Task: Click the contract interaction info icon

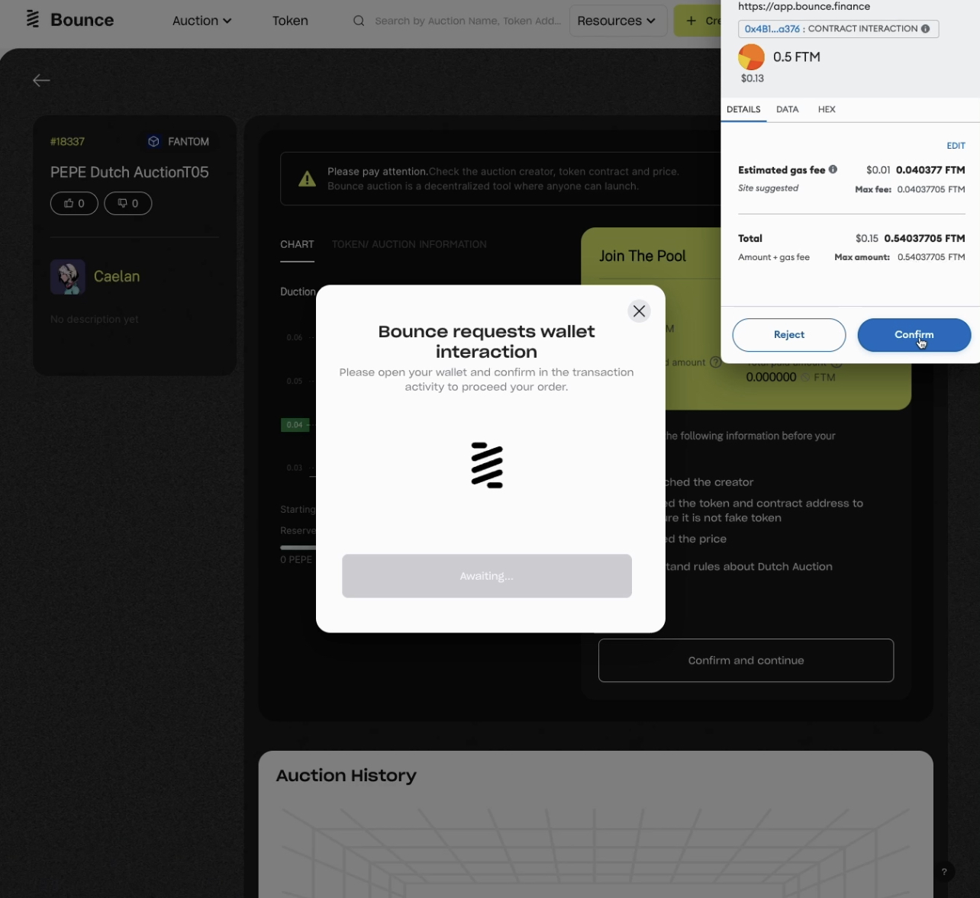Action: pyautogui.click(x=925, y=29)
